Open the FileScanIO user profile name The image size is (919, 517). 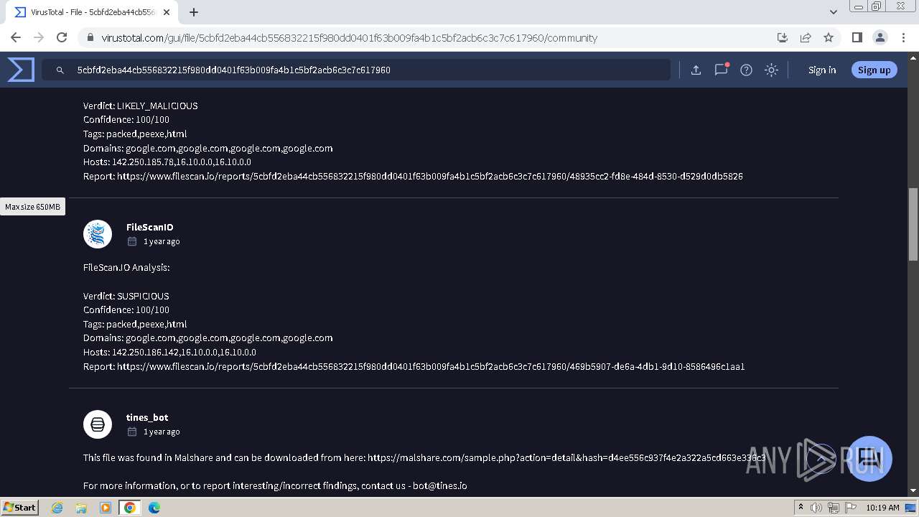149,227
